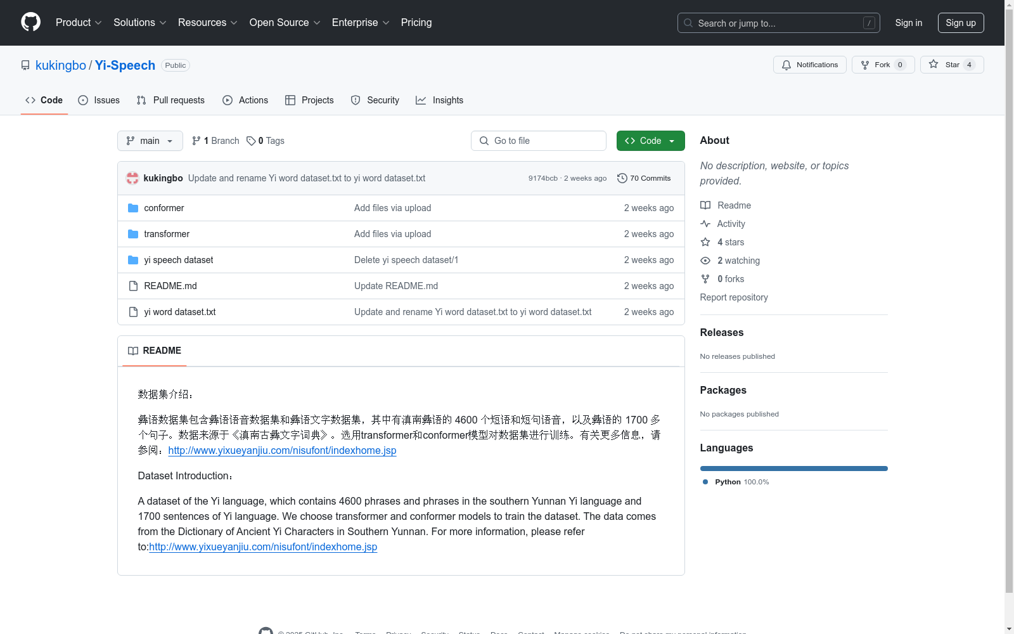The height and width of the screenshot is (634, 1014).
Task: Open commit hash 9174bcb
Action: point(543,178)
